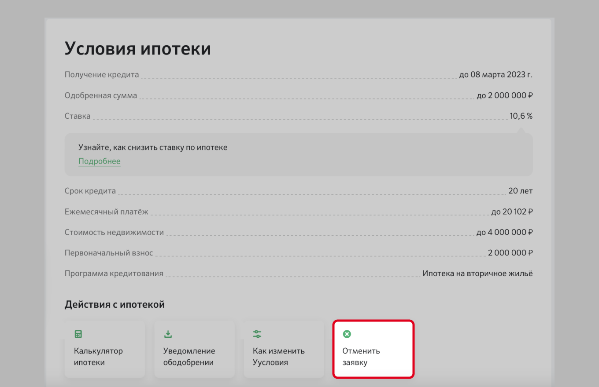Viewport: 599px width, 387px height.
Task: Click the Получение кредита label
Action: point(102,74)
